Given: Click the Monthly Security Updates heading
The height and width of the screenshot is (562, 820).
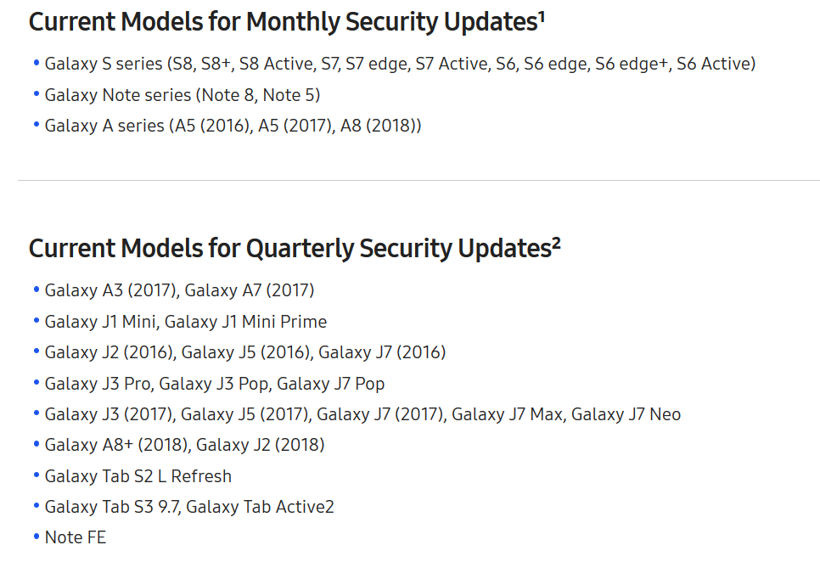Looking at the screenshot, I should pos(282,22).
